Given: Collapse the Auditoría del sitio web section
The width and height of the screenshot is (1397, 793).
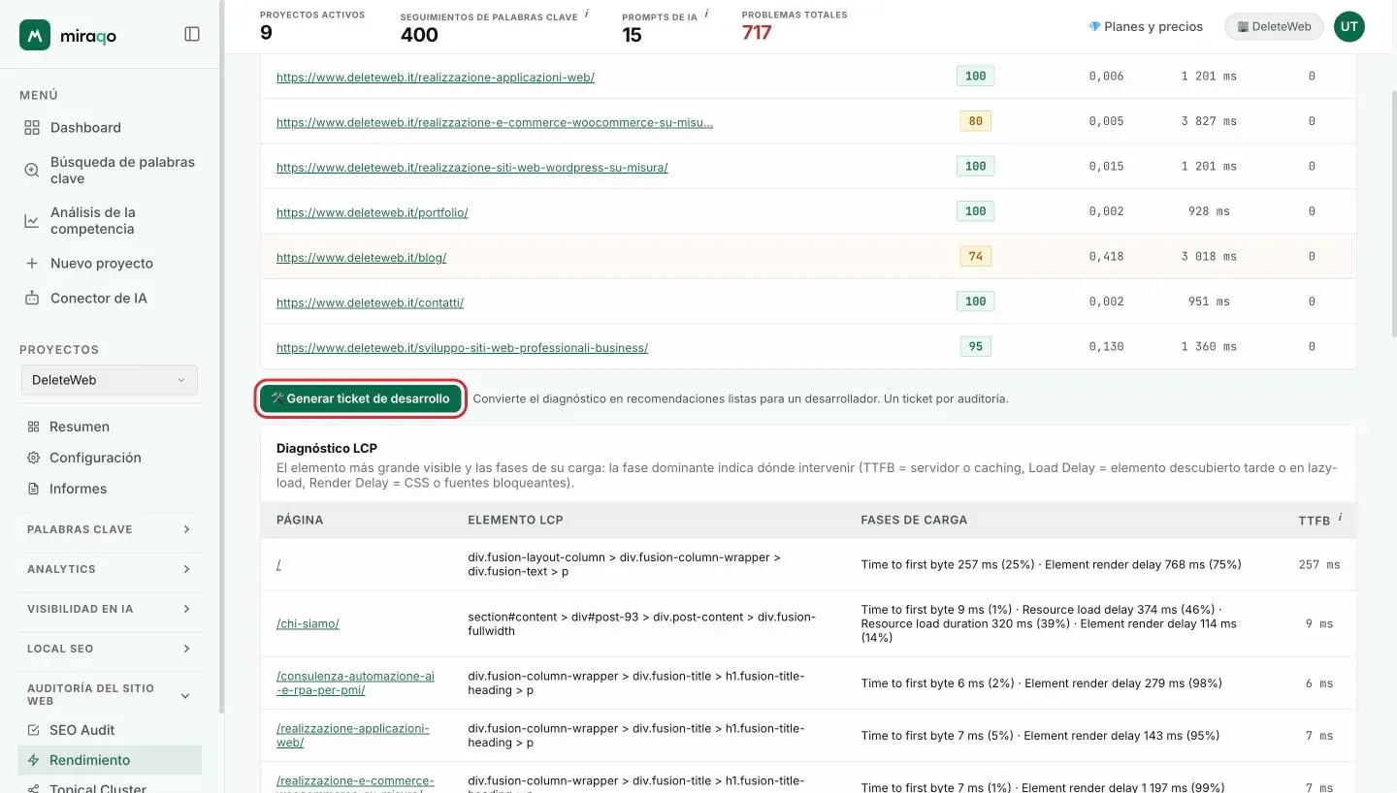Looking at the screenshot, I should point(110,694).
